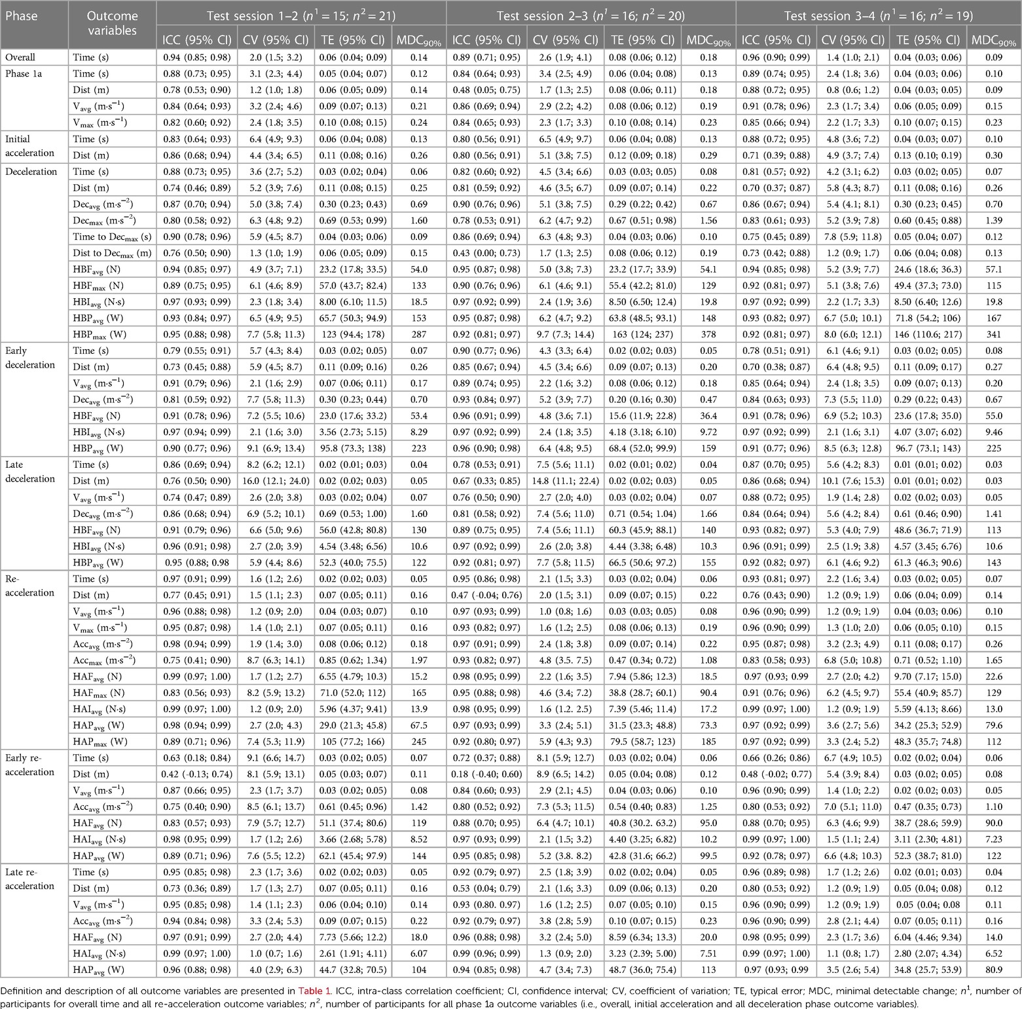Viewport: 1022px width, 1009px height.
Task: Click the 'Late re-acceleration' phase label
Action: pos(29,879)
